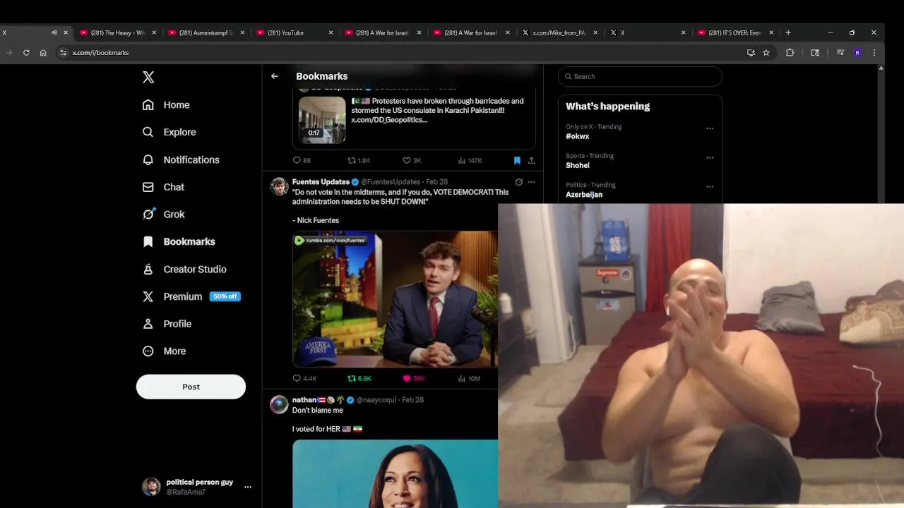View analytics of 10M views post

pyautogui.click(x=469, y=378)
